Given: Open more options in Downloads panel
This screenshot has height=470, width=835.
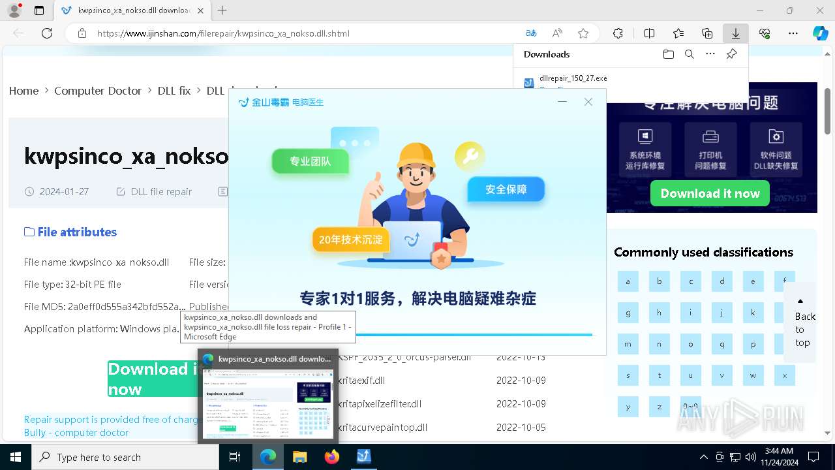Looking at the screenshot, I should [x=710, y=54].
